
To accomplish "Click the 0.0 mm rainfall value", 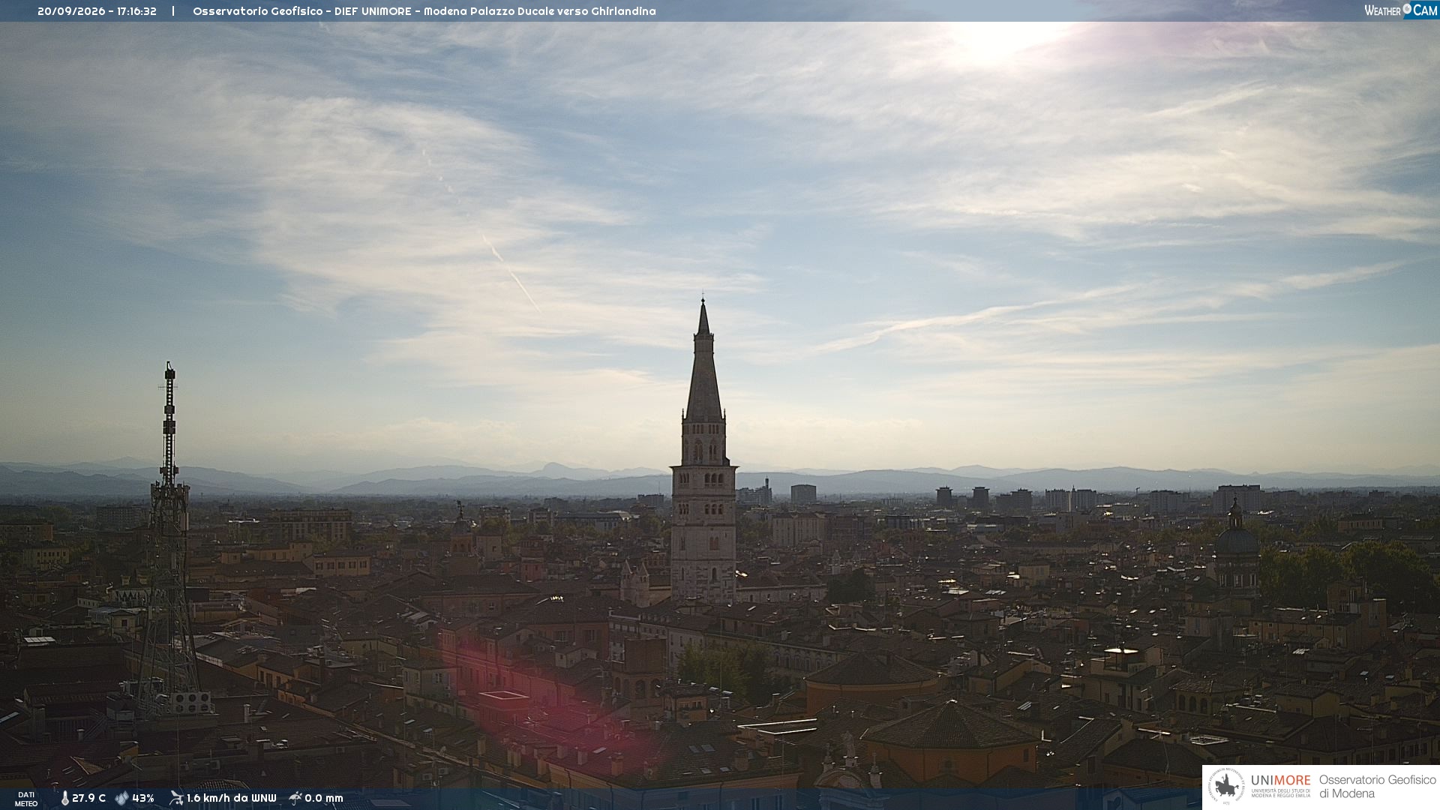I will point(324,798).
